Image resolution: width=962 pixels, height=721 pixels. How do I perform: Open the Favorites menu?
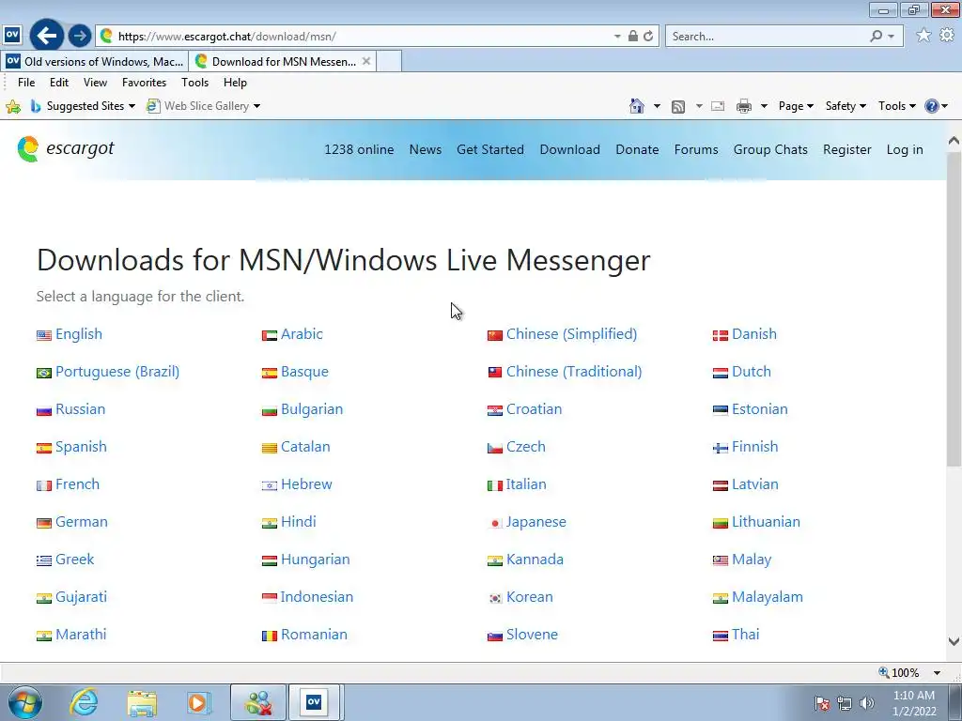(144, 83)
